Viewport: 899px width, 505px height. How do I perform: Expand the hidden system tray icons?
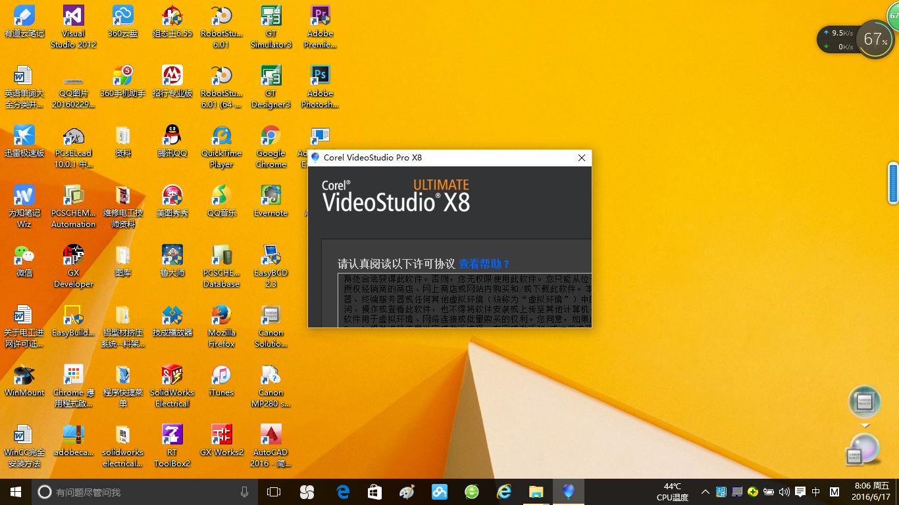coord(706,491)
